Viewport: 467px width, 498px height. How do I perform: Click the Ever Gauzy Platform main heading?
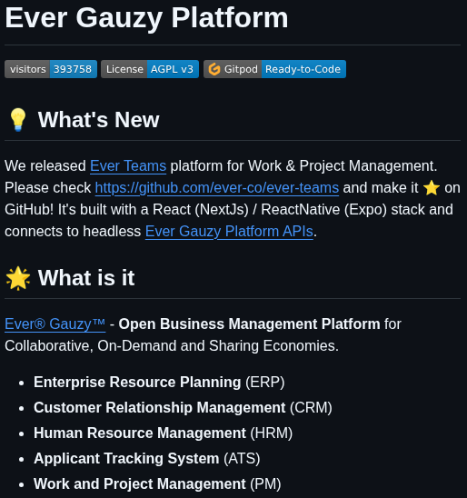point(146,18)
